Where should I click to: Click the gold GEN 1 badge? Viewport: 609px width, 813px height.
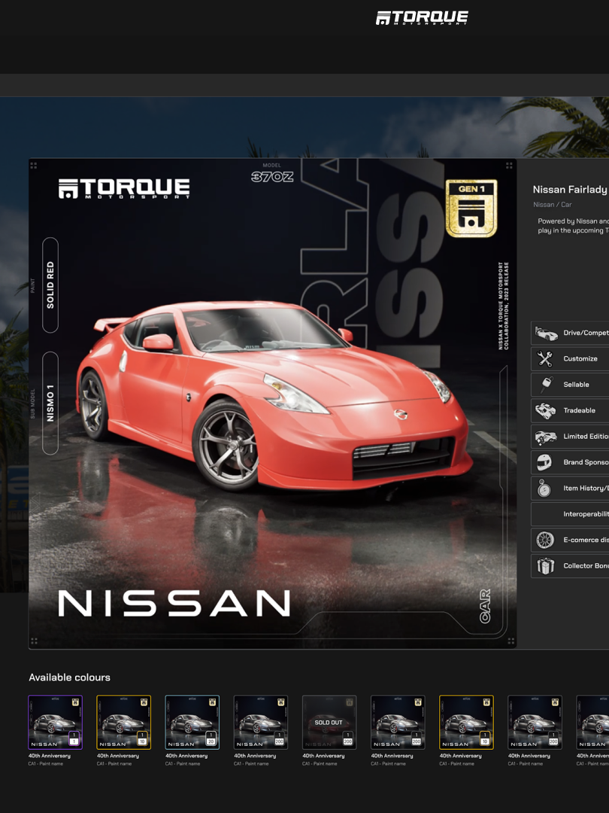tap(471, 208)
